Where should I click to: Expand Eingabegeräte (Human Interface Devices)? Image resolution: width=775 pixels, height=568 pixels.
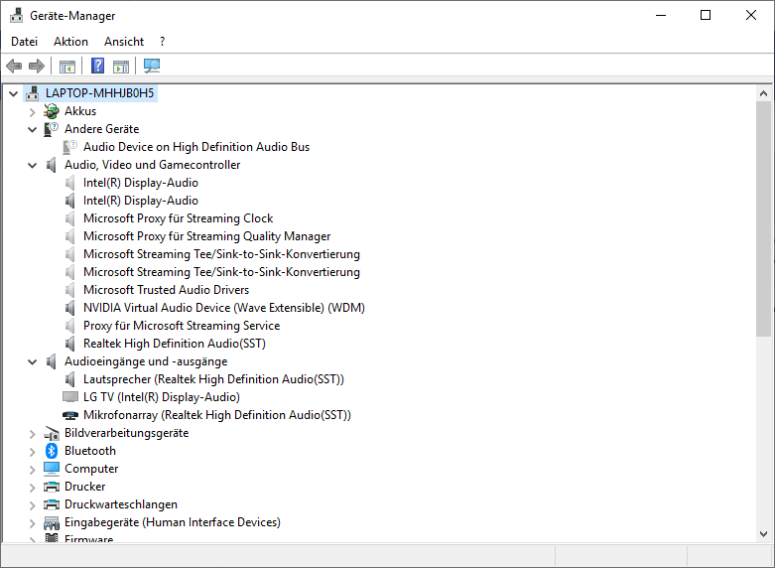[33, 523]
